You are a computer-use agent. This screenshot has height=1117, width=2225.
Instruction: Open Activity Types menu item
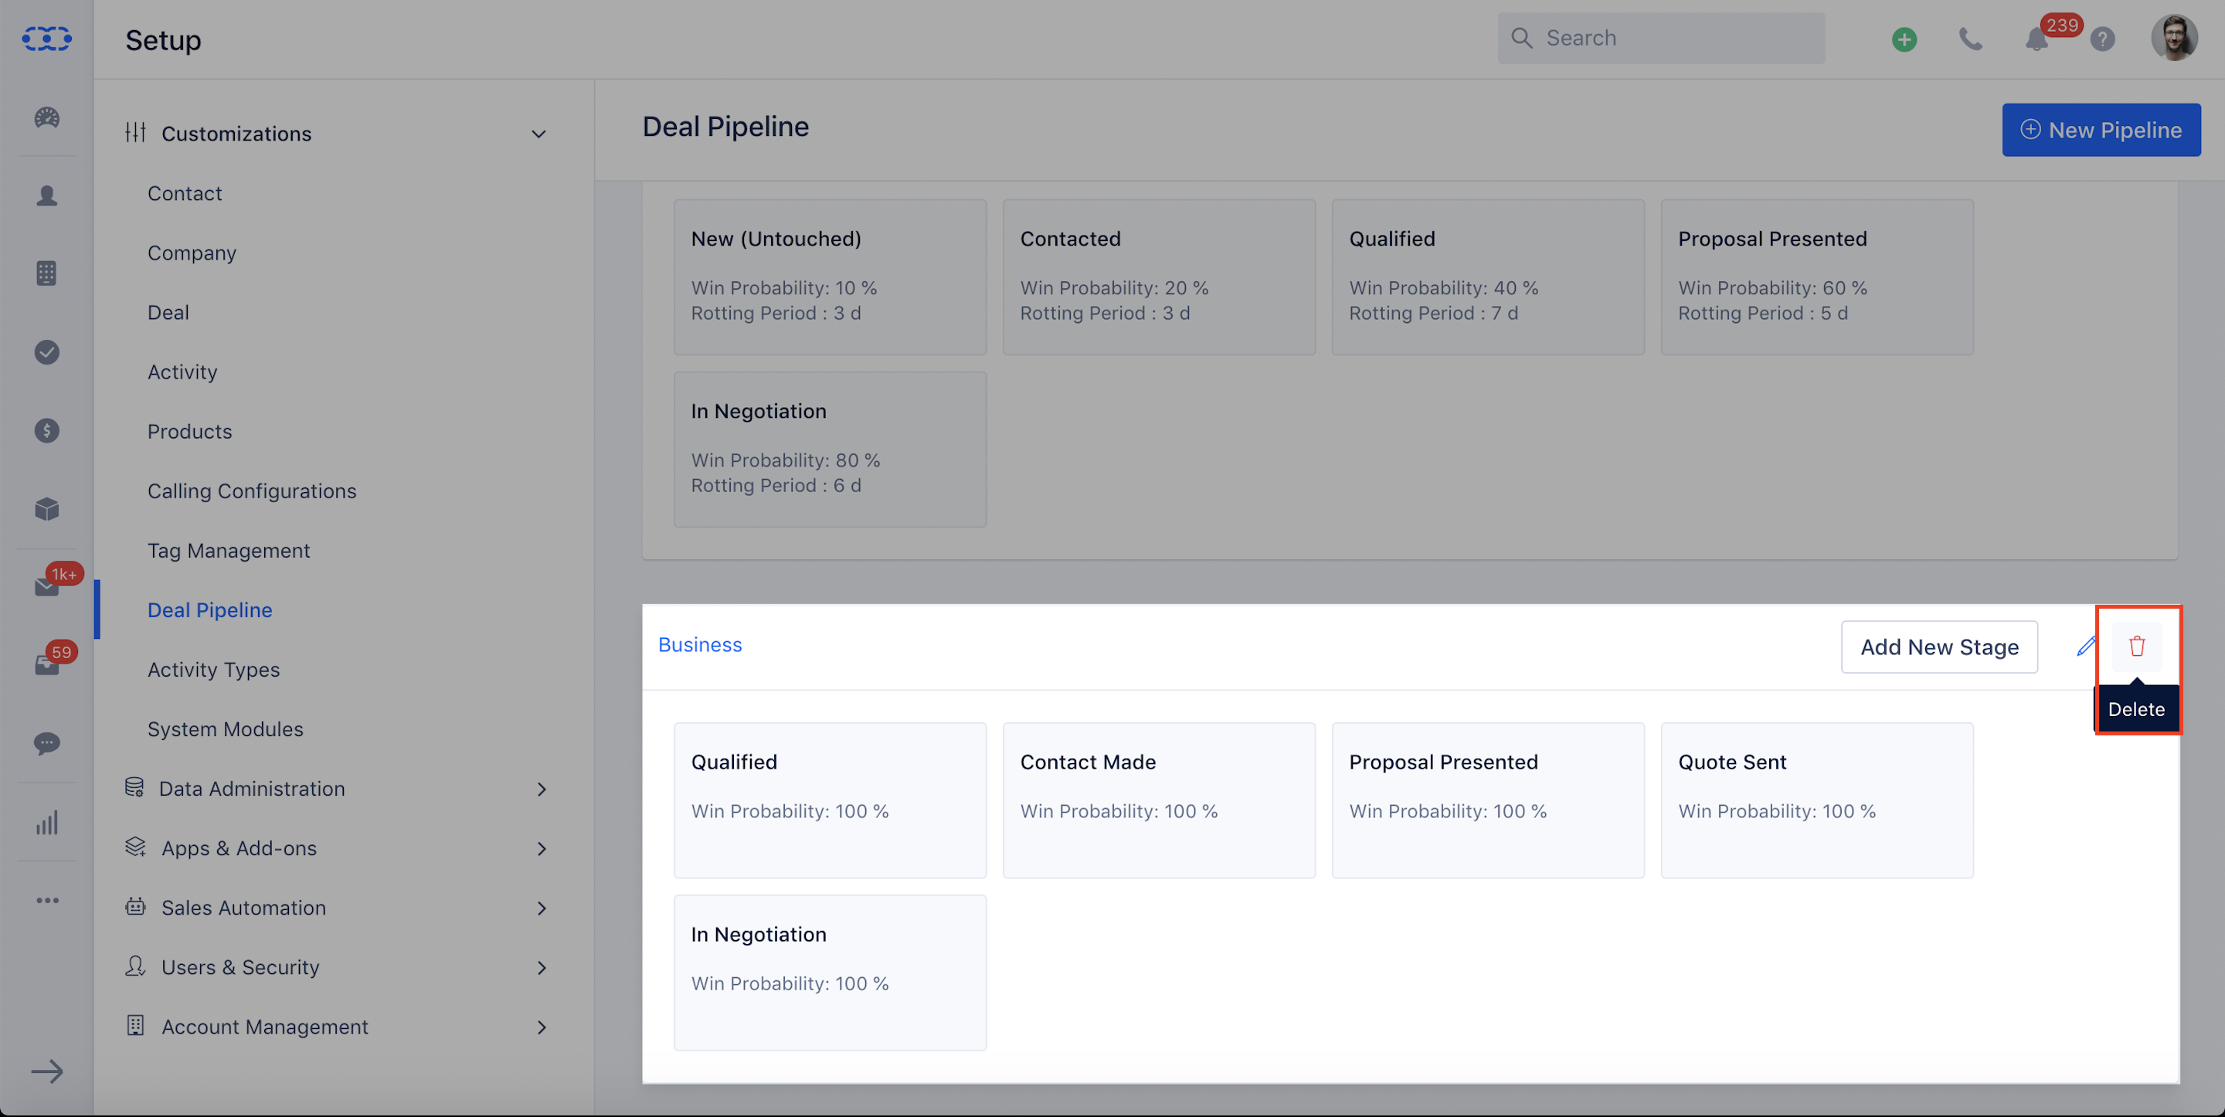(x=213, y=671)
